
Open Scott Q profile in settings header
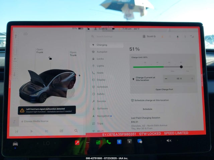[x=149, y=36]
